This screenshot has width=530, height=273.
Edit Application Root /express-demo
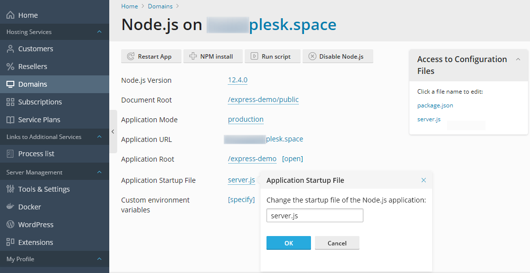pyautogui.click(x=252, y=159)
